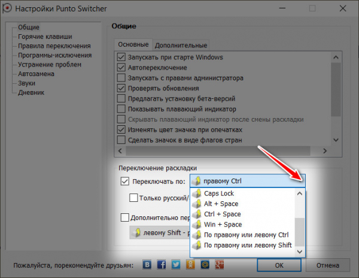Image resolution: width=359 pixels, height=278 pixels.
Task: Click the Google Plus share icon
Action: pyautogui.click(x=220, y=265)
